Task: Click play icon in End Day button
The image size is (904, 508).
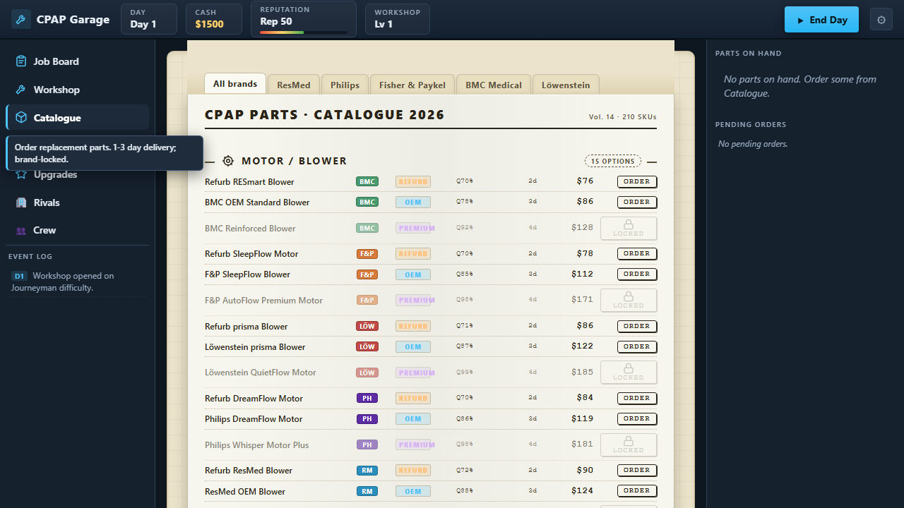Action: (800, 20)
